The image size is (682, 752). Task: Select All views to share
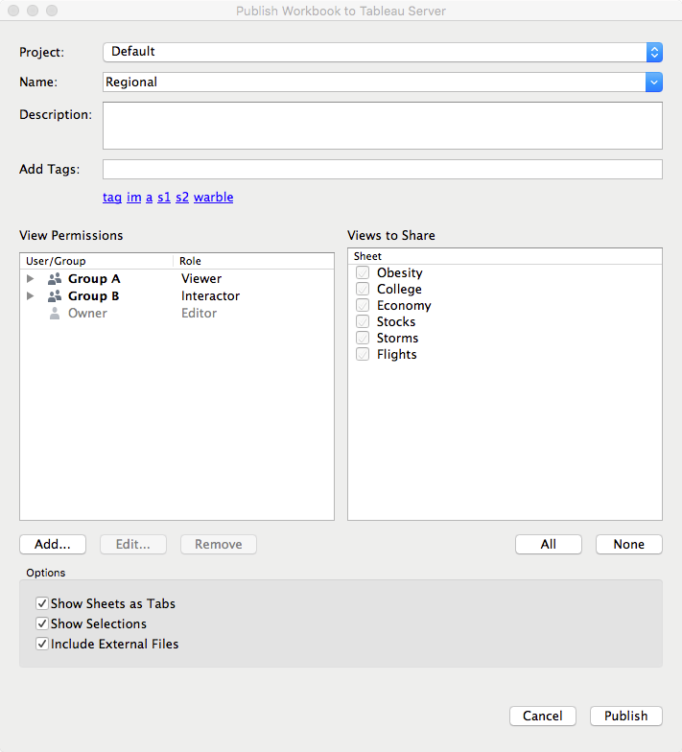[x=549, y=545]
